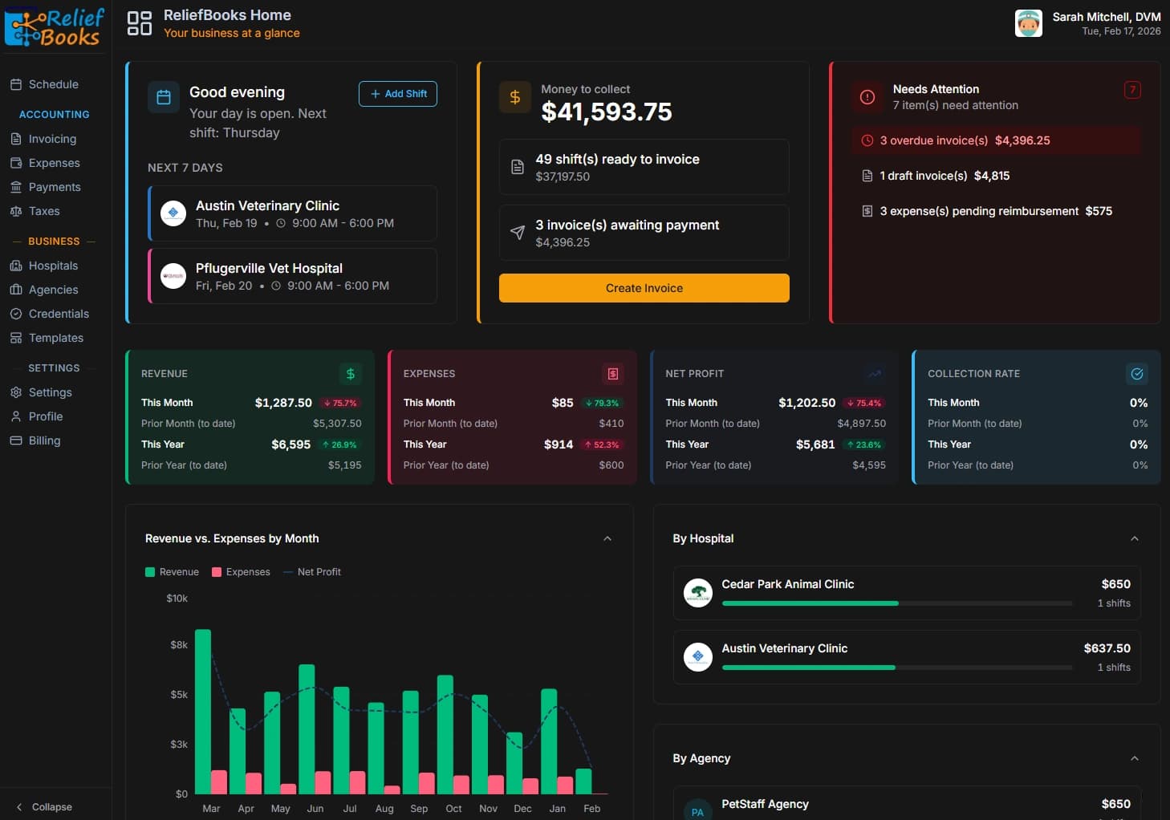Viewport: 1170px width, 820px height.
Task: Toggle the Net Profit line in the legend
Action: coord(312,571)
